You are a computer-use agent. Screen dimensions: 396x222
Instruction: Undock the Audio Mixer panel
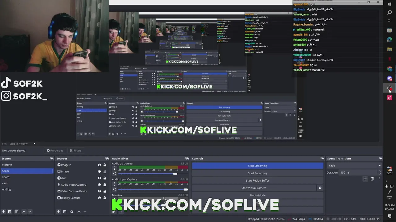point(187,158)
